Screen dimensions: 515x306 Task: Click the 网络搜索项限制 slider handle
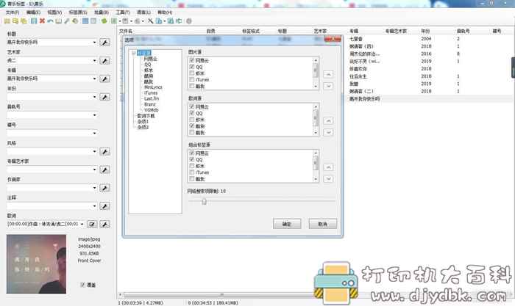(x=205, y=201)
